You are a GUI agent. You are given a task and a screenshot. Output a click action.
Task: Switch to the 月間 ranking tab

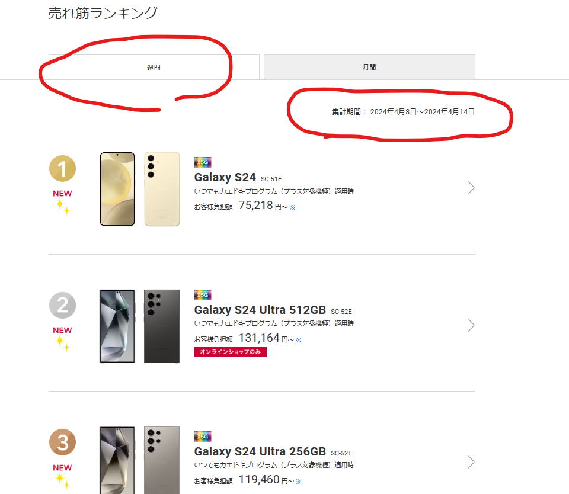[x=369, y=67]
